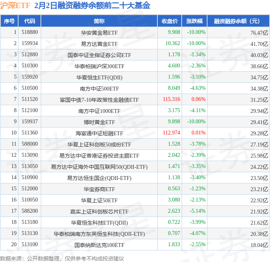Viewport: 270px width, 262px height.
Task: Click the 代码 column header
Action: click(30, 21)
